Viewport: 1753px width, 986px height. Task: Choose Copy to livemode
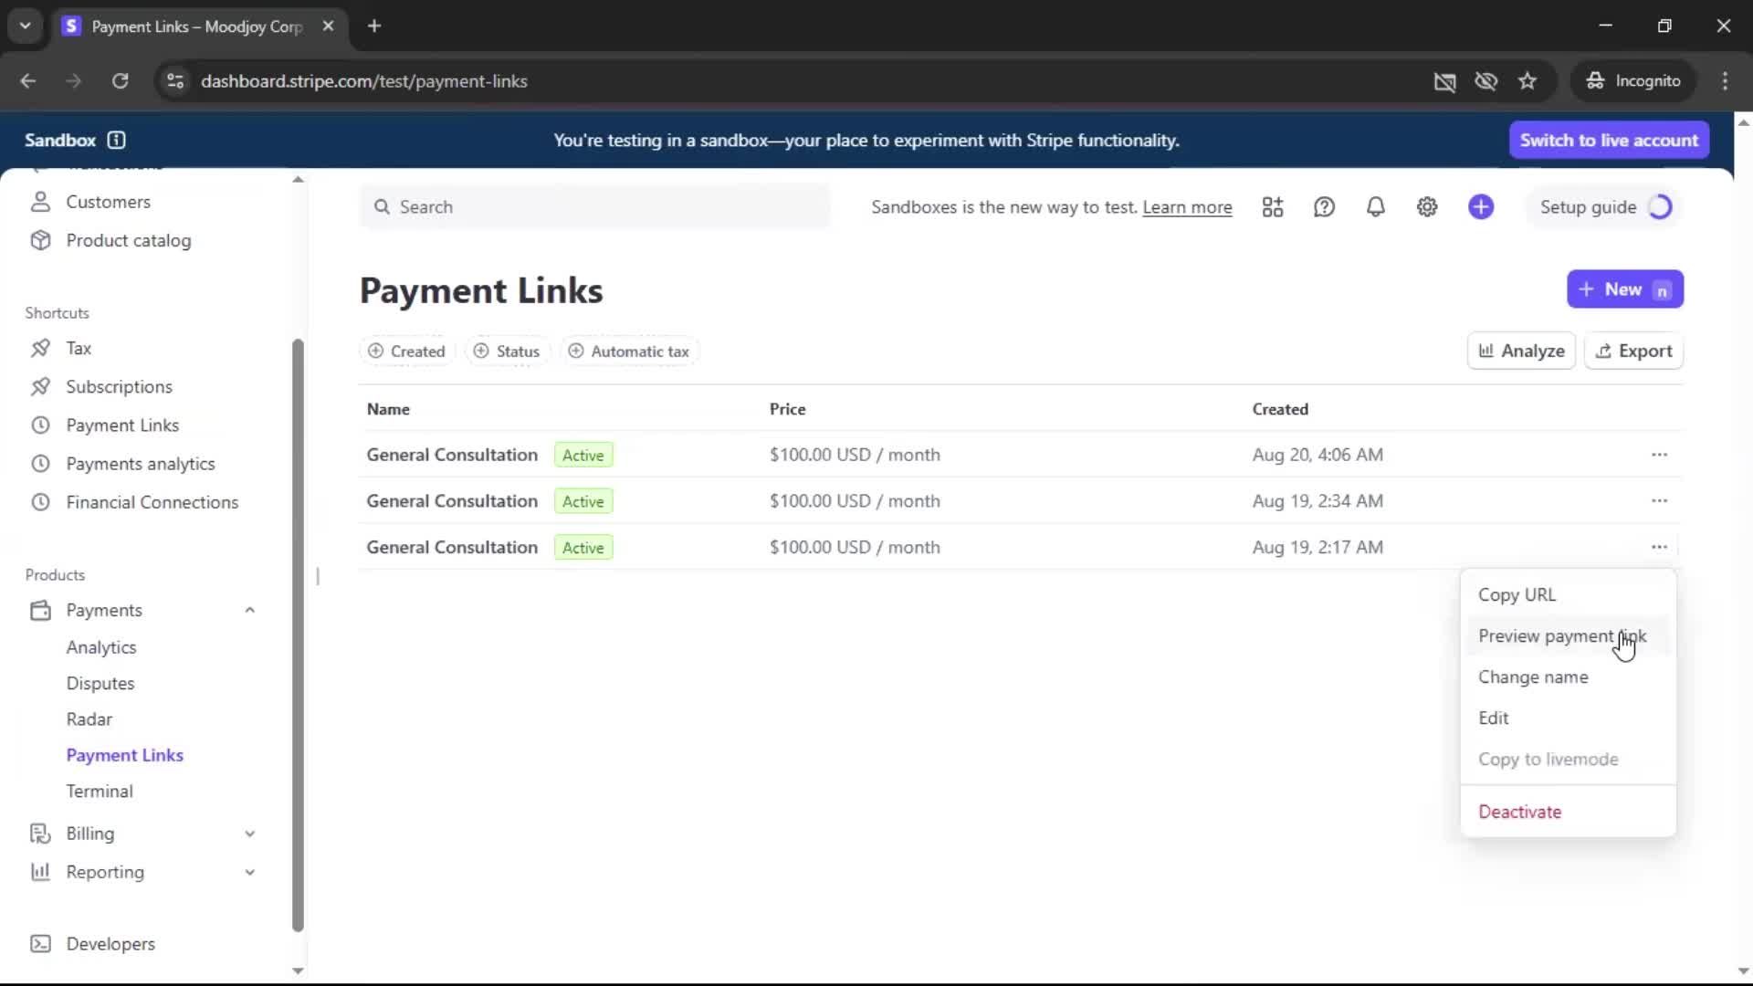tap(1568, 760)
